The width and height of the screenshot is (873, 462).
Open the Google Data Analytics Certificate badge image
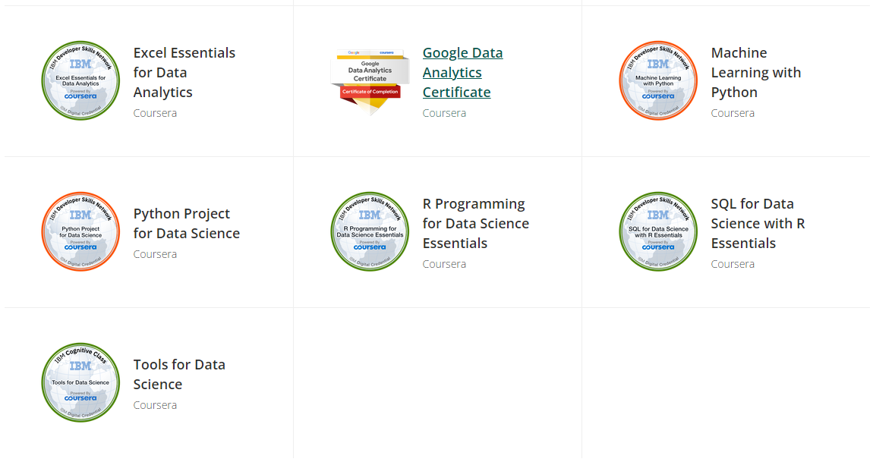coord(370,81)
